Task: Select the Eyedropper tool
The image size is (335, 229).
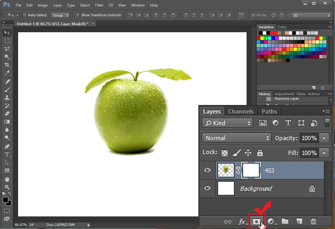Action: (7, 73)
